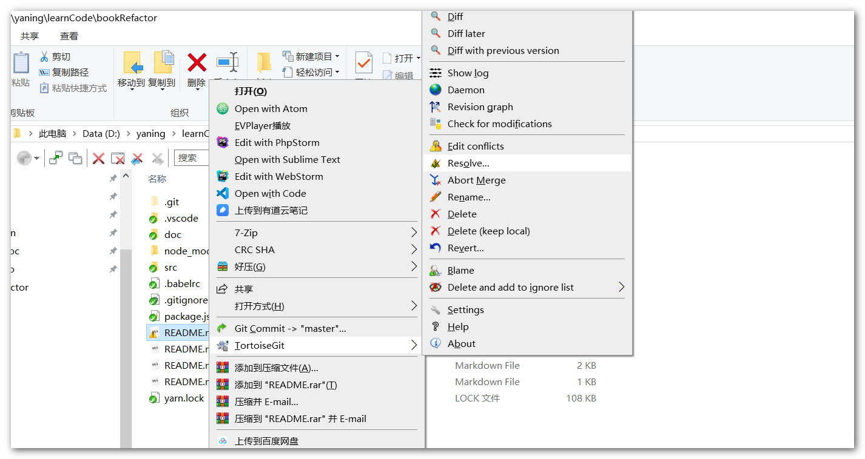Screen dimensions: 865x459
Task: Click the red X Delete icon
Action: click(436, 214)
